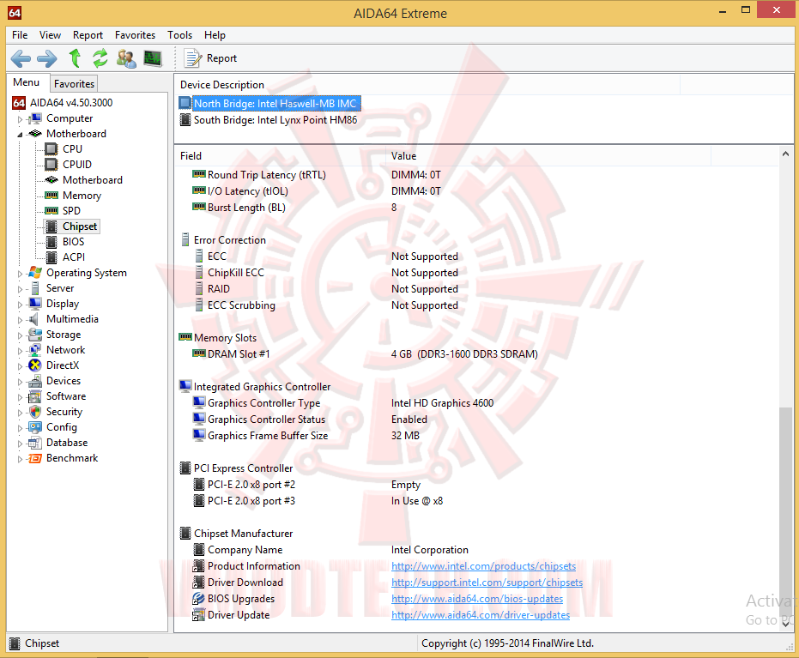Expand the Network tree node
The image size is (799, 658).
[x=20, y=351]
